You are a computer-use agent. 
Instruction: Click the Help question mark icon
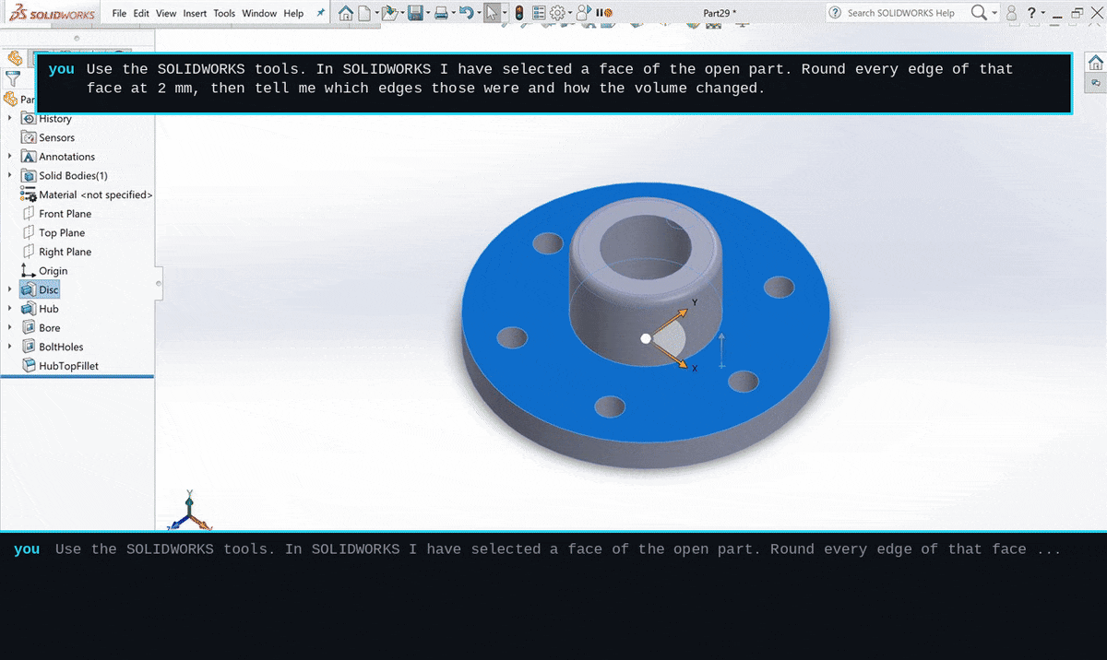click(1031, 13)
